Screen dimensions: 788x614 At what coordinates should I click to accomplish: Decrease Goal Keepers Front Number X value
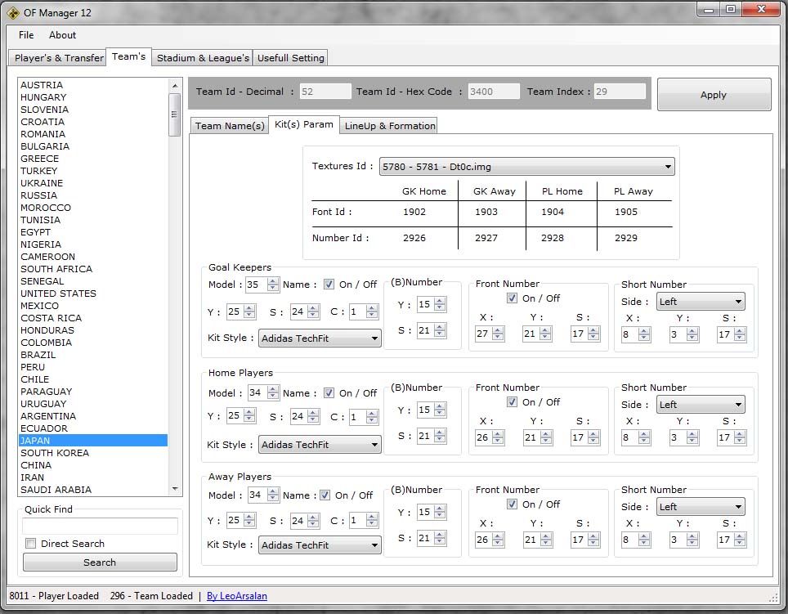(x=498, y=338)
